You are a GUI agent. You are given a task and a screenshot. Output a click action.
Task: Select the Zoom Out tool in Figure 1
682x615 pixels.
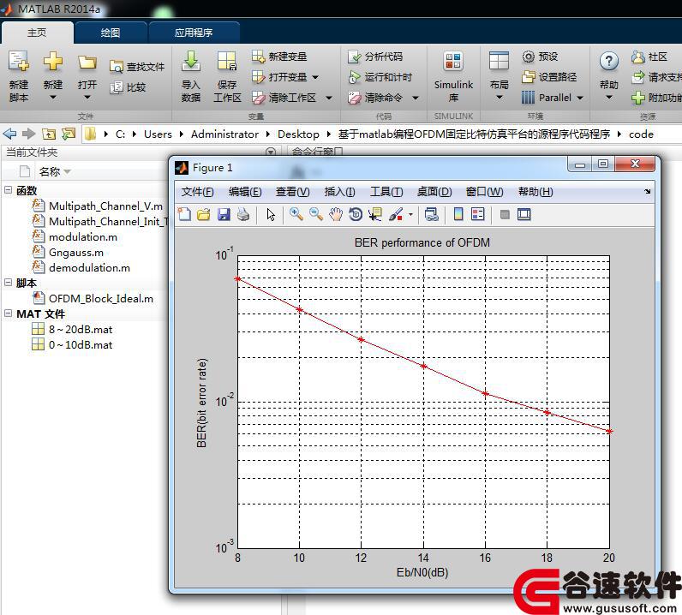pyautogui.click(x=316, y=214)
